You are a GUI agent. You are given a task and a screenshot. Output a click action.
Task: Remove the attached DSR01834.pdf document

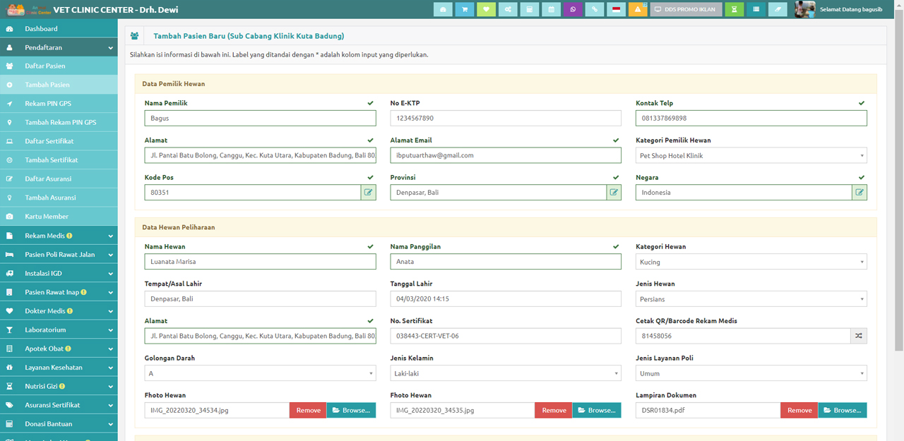click(799, 410)
